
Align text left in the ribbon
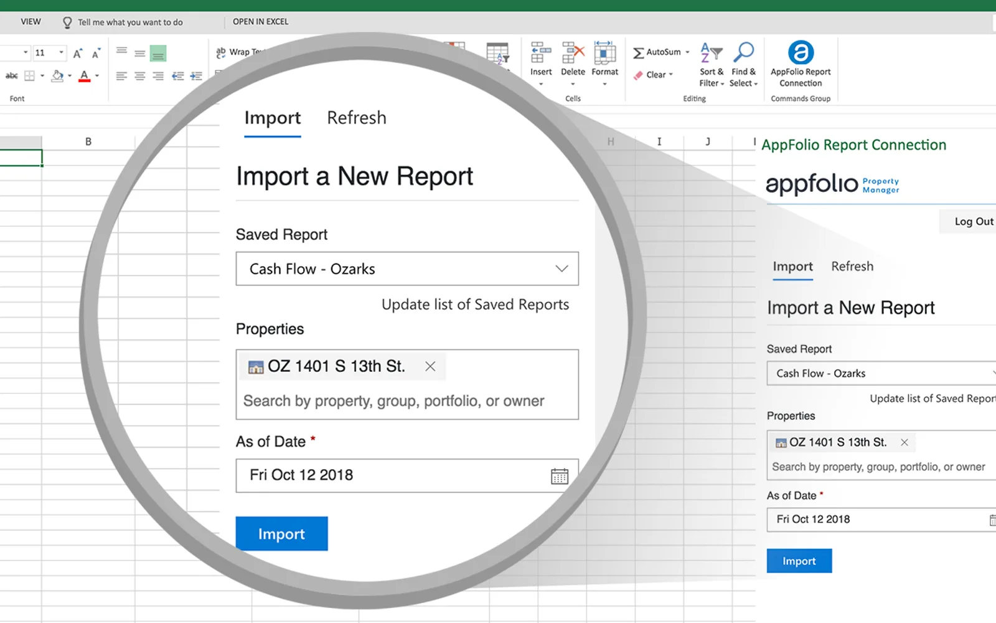(121, 76)
